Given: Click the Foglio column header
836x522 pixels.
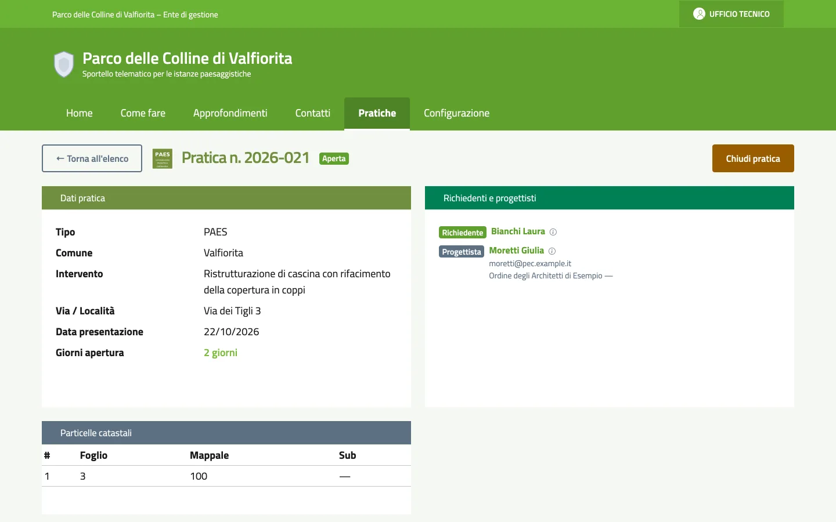Looking at the screenshot, I should (x=93, y=455).
